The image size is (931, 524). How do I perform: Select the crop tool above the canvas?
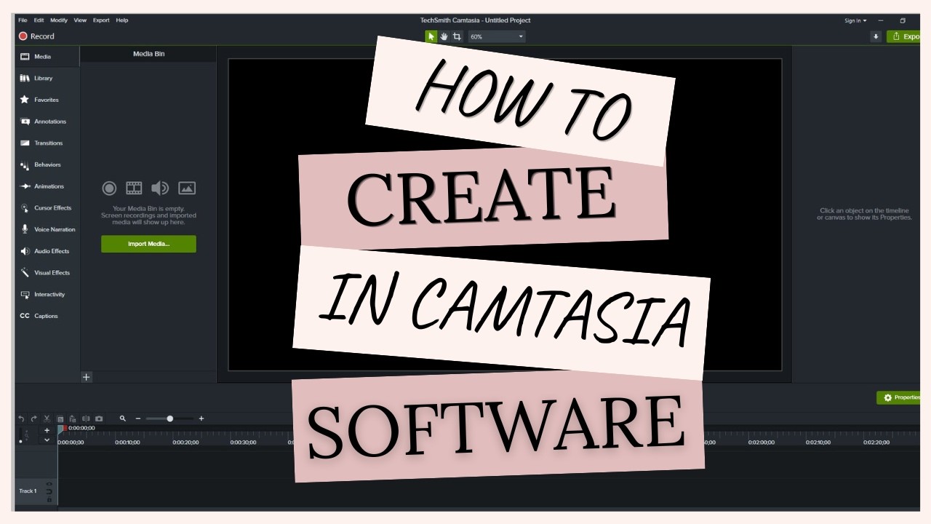click(457, 36)
